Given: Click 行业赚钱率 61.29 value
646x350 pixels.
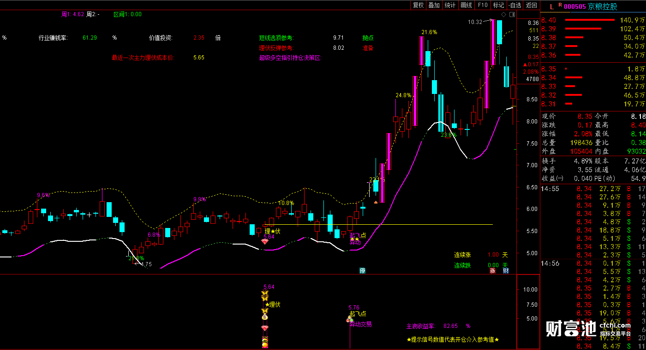Looking at the screenshot, I should coord(90,38).
